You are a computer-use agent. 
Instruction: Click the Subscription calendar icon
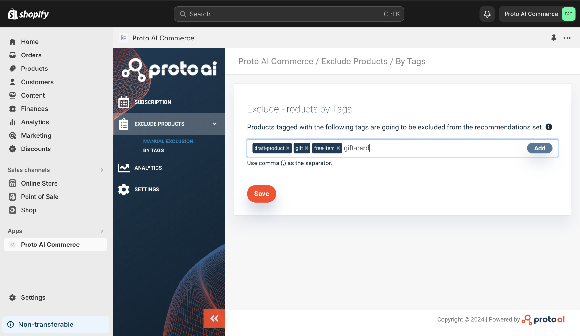pos(124,102)
